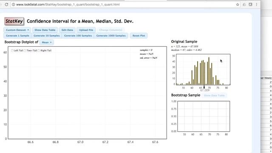Click the 'mean = NaN' text
The image size is (272, 153).
click(x=147, y=54)
